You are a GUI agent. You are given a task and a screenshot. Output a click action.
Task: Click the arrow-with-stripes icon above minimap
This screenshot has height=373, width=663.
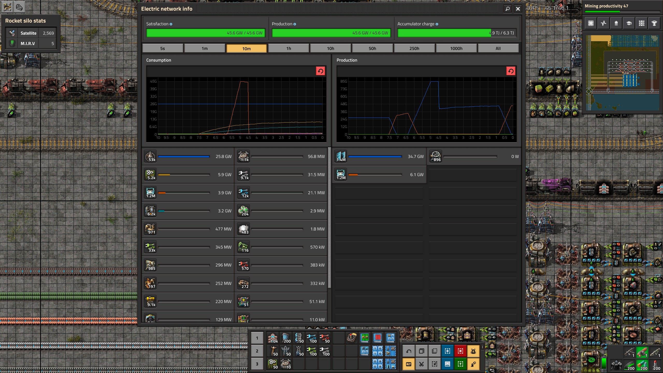click(x=616, y=23)
